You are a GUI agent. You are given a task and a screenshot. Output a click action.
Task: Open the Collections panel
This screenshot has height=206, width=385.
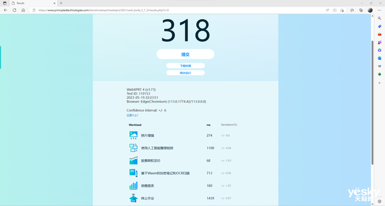361,10
